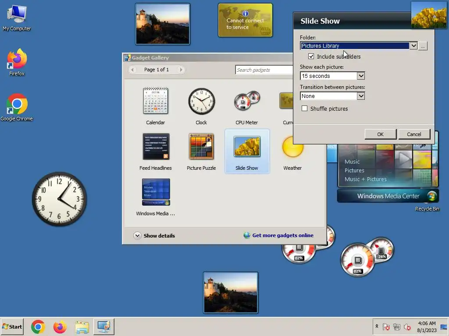Click the browse folder ellipsis button

tap(423, 46)
